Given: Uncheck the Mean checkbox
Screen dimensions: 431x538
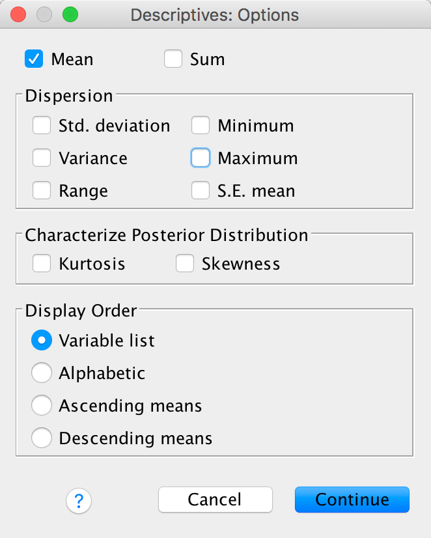Looking at the screenshot, I should tap(34, 59).
